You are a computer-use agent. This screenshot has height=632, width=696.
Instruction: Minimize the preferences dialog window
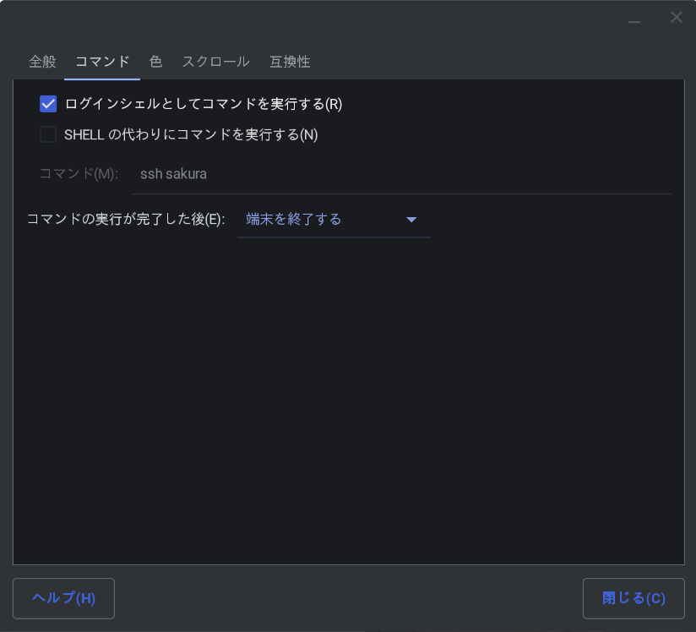click(x=634, y=19)
